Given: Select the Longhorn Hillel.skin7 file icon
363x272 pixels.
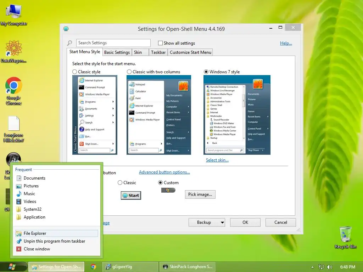Looking at the screenshot, I should [x=14, y=129].
